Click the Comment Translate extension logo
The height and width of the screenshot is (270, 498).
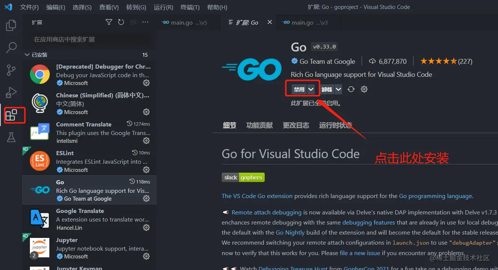coord(40,132)
